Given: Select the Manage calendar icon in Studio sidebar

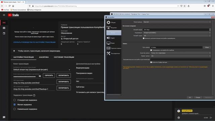Looking at the screenshot, I should click(x=4, y=34).
